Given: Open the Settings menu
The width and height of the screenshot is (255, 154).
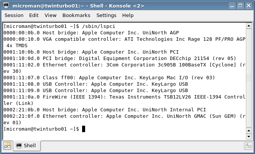Looking at the screenshot, I should point(106,15).
